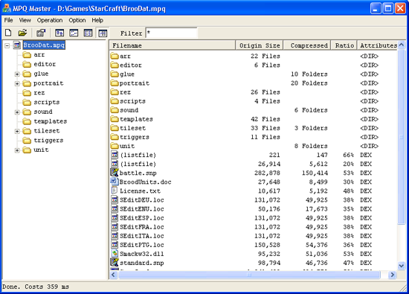Select the SEditFRA.loc file name
Viewport: 409px width, 294px height.
141,227
